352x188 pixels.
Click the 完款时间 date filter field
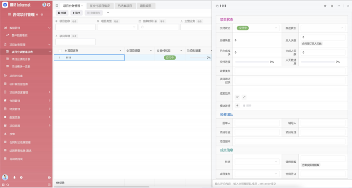pyautogui.click(x=159, y=27)
